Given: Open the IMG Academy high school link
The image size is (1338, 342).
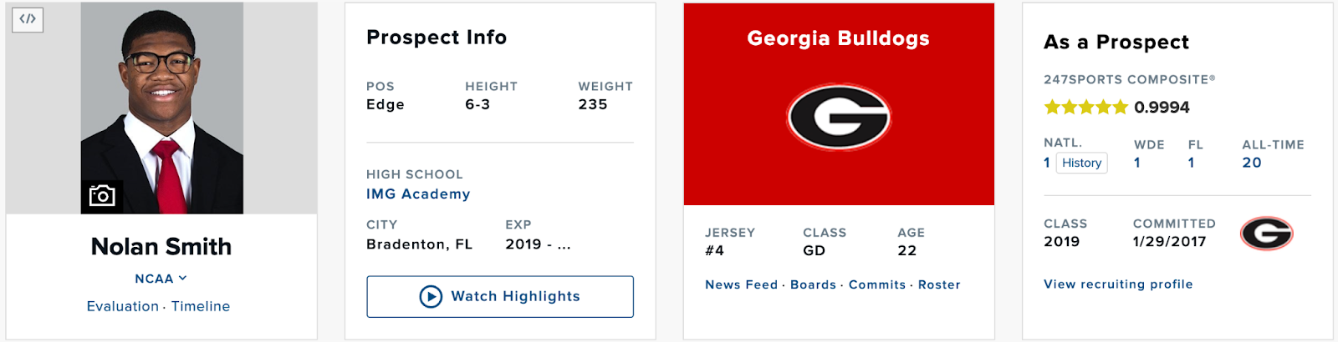Looking at the screenshot, I should [418, 194].
